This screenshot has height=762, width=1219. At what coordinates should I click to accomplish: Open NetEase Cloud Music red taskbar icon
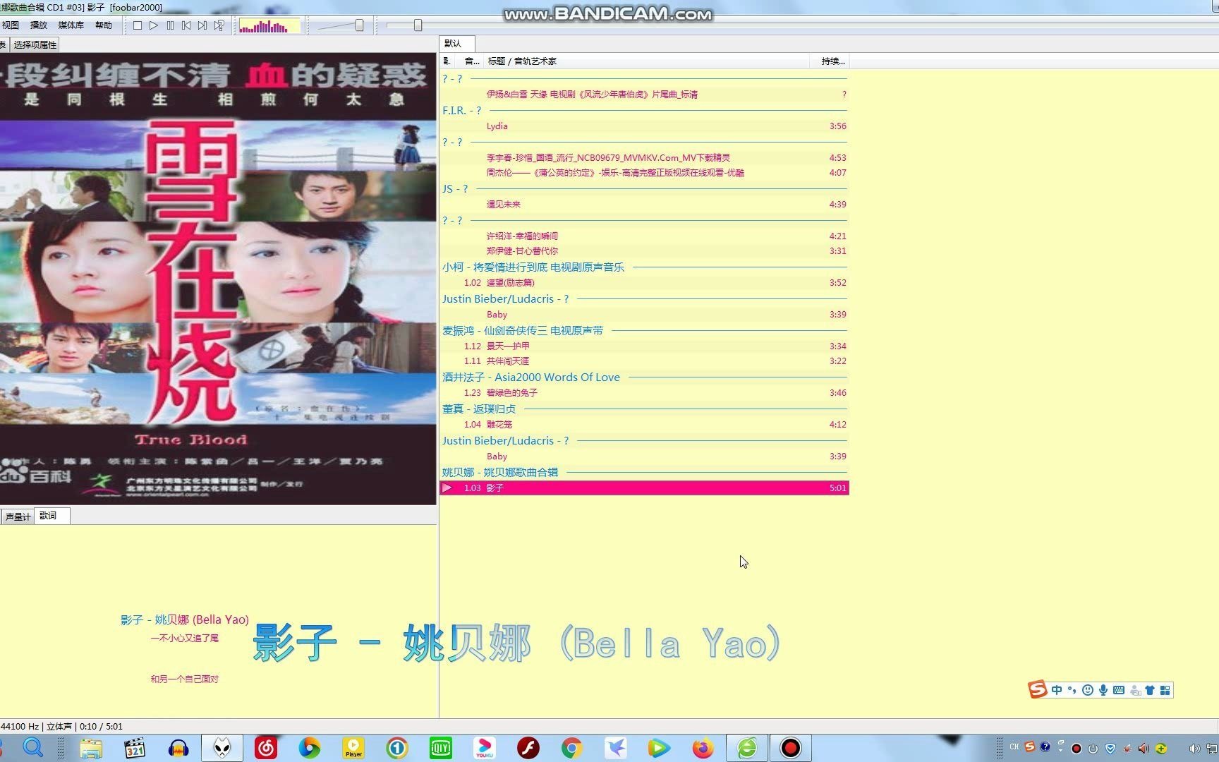point(266,748)
